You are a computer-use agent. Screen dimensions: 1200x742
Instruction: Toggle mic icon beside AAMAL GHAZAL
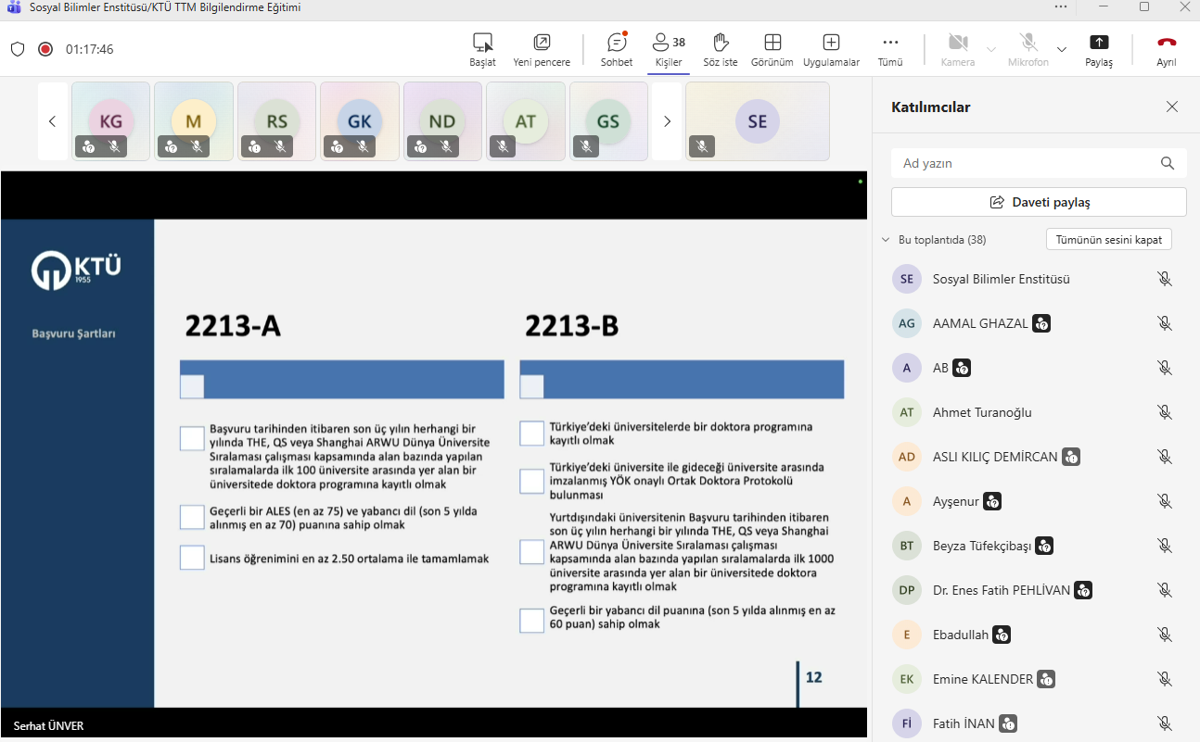pos(1165,323)
